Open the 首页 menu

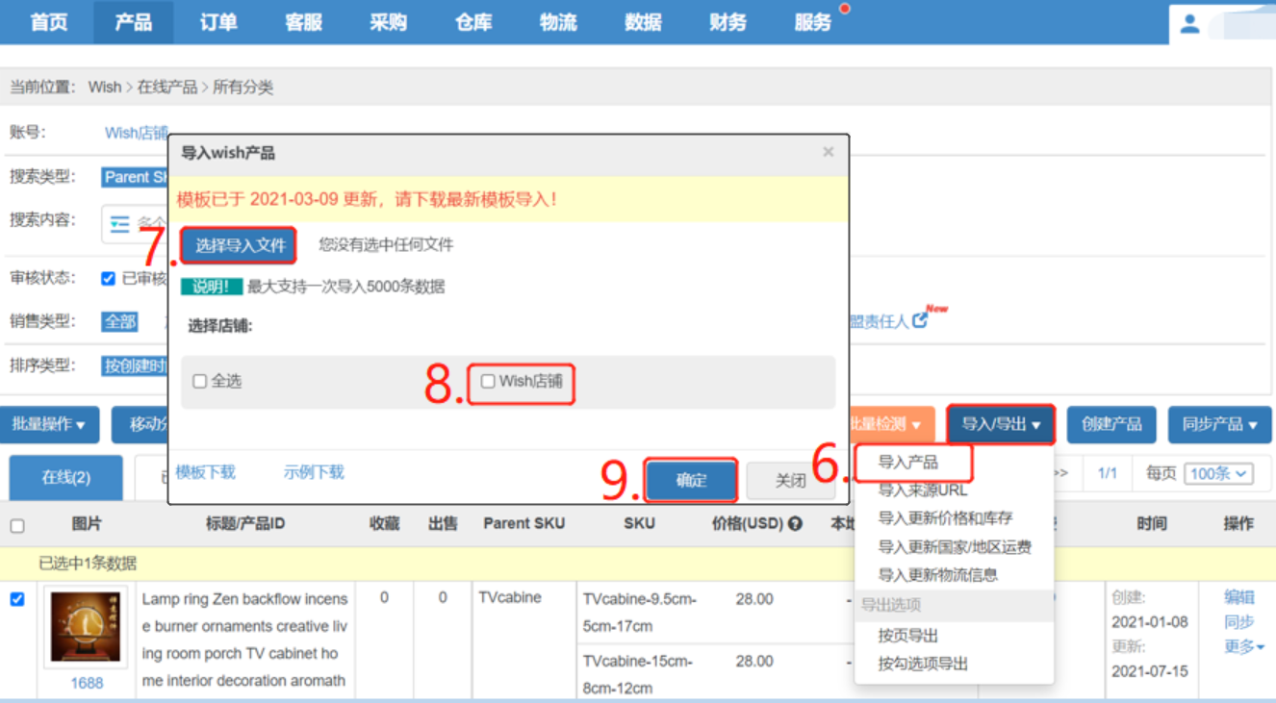(49, 22)
